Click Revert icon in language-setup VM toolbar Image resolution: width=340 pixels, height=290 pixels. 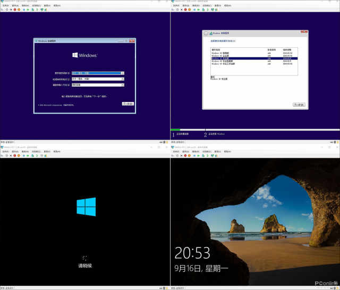[x=37, y=10]
